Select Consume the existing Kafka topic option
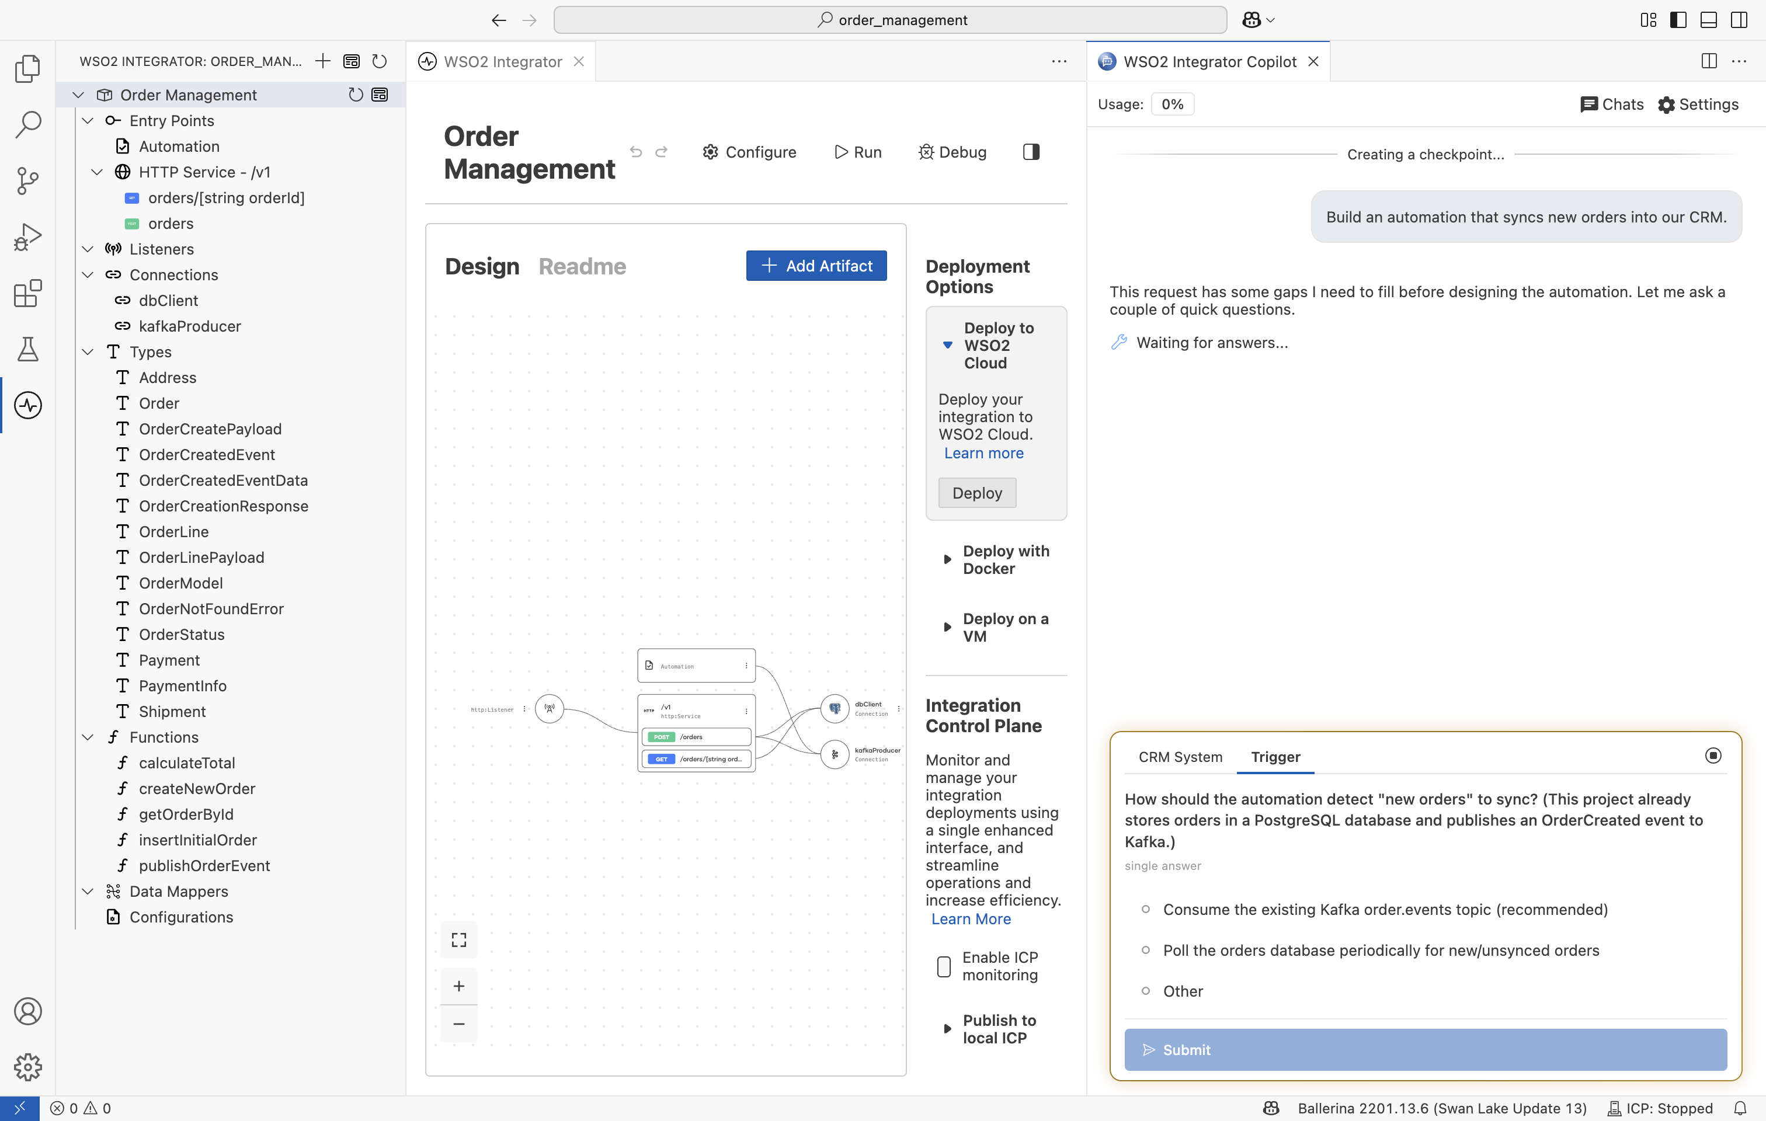 coord(1146,909)
